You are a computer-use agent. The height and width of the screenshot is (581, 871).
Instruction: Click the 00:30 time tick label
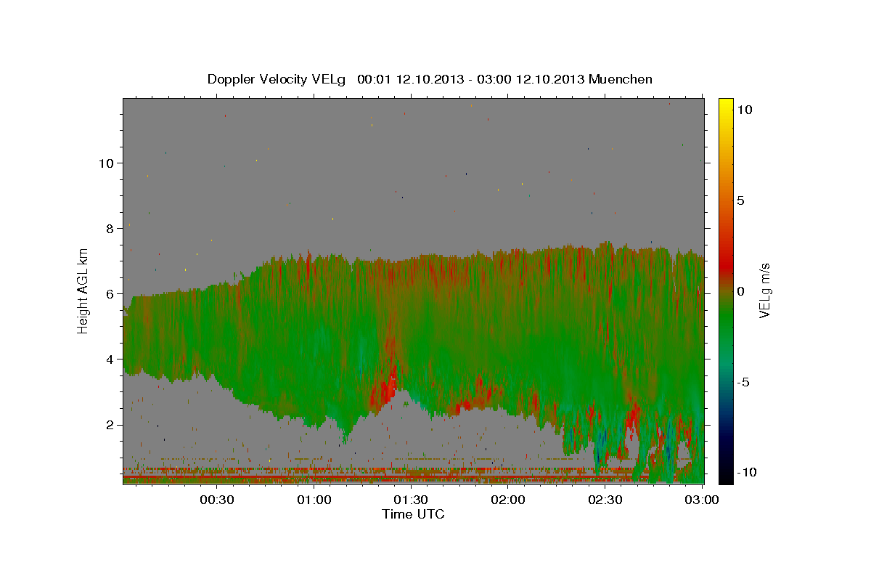click(216, 500)
